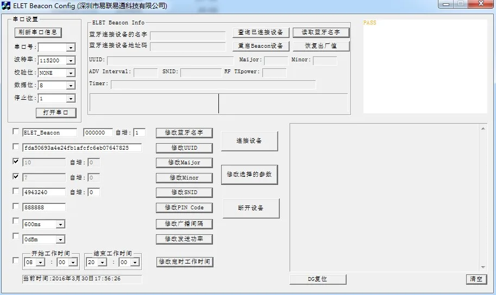Open the 数据位 8 data bits dropdown
This screenshot has width=496, height=295.
[x=71, y=86]
